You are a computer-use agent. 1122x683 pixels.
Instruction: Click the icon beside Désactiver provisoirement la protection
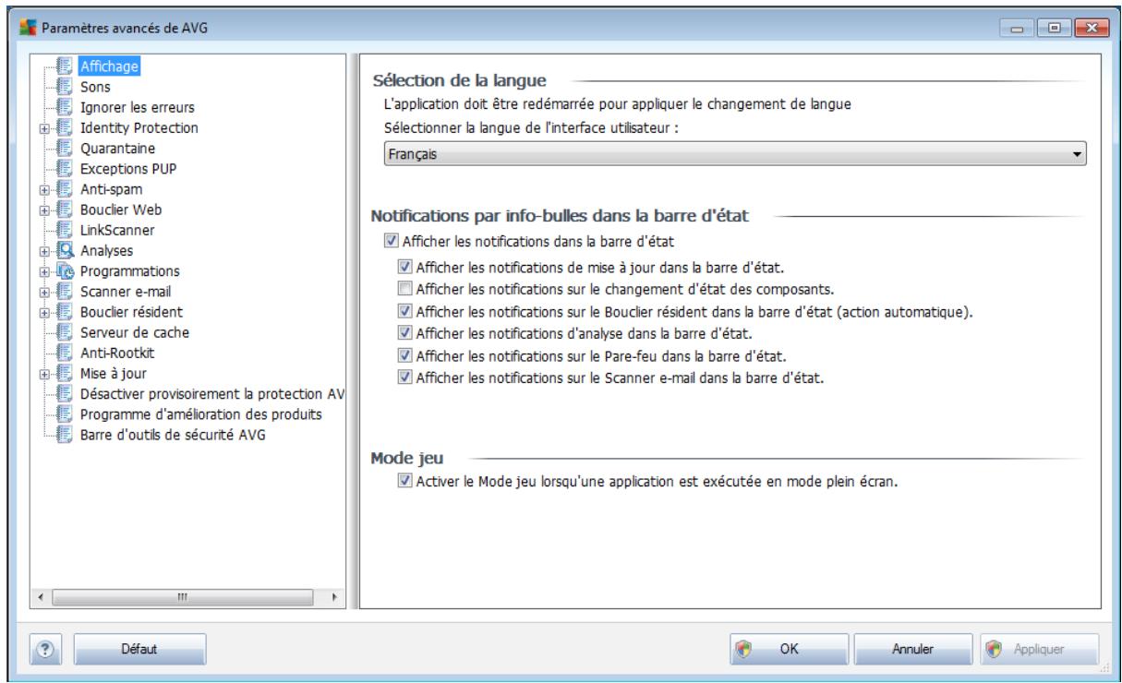point(63,394)
